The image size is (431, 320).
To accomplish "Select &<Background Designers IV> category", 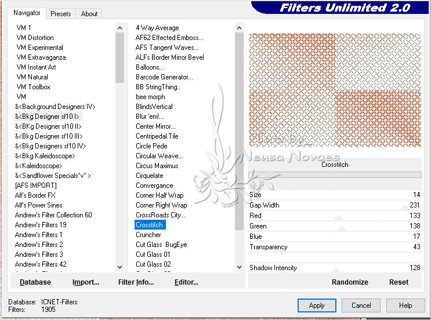I will [x=55, y=107].
